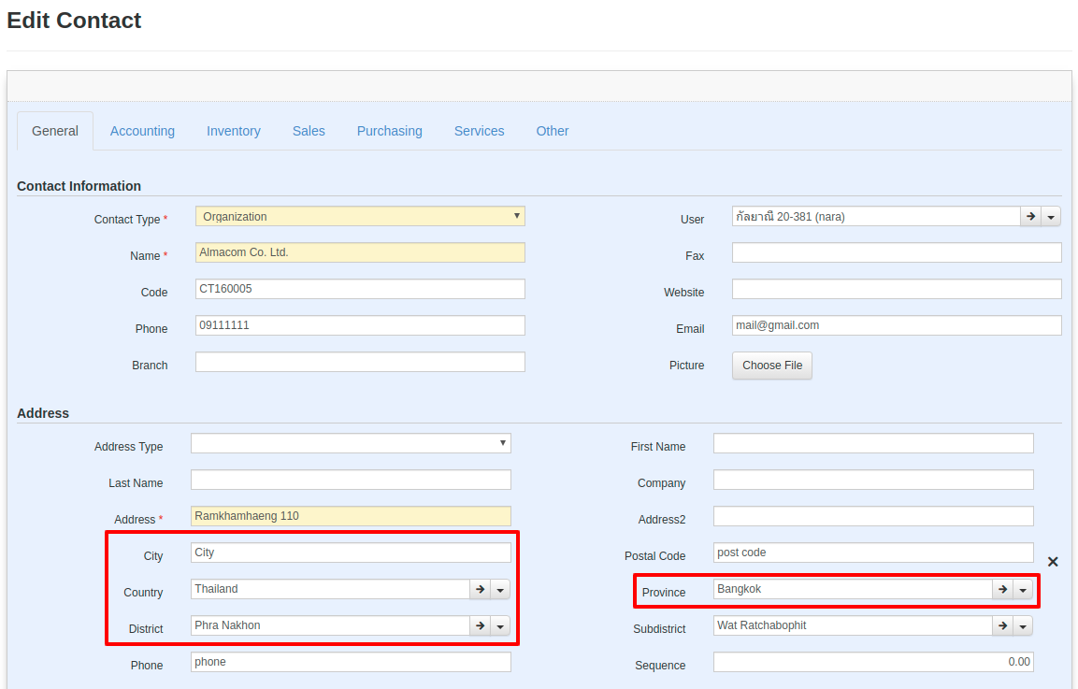Switch to the Purchasing tab

pos(390,131)
